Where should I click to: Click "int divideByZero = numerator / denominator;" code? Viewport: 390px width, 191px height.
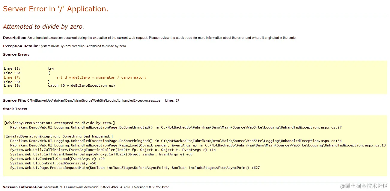(x=101, y=77)
